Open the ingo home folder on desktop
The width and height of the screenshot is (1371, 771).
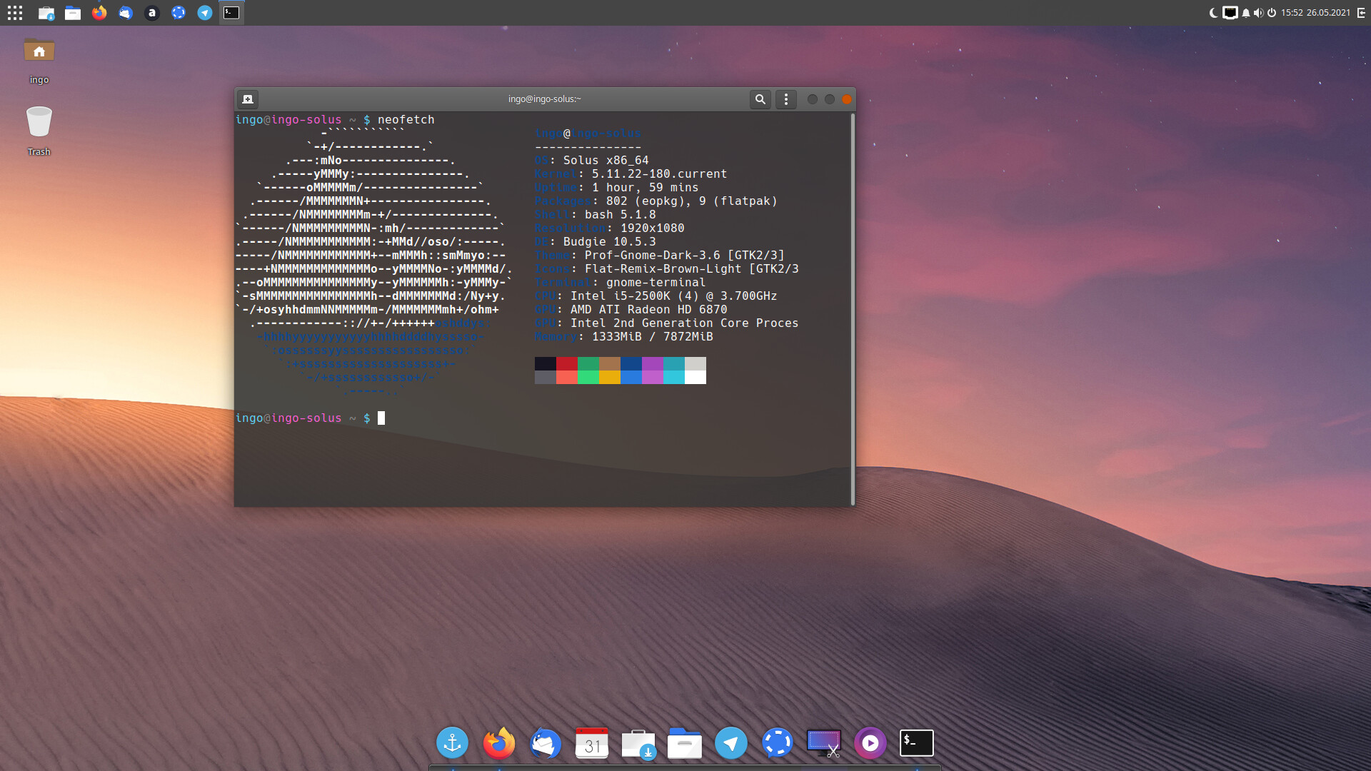39,60
